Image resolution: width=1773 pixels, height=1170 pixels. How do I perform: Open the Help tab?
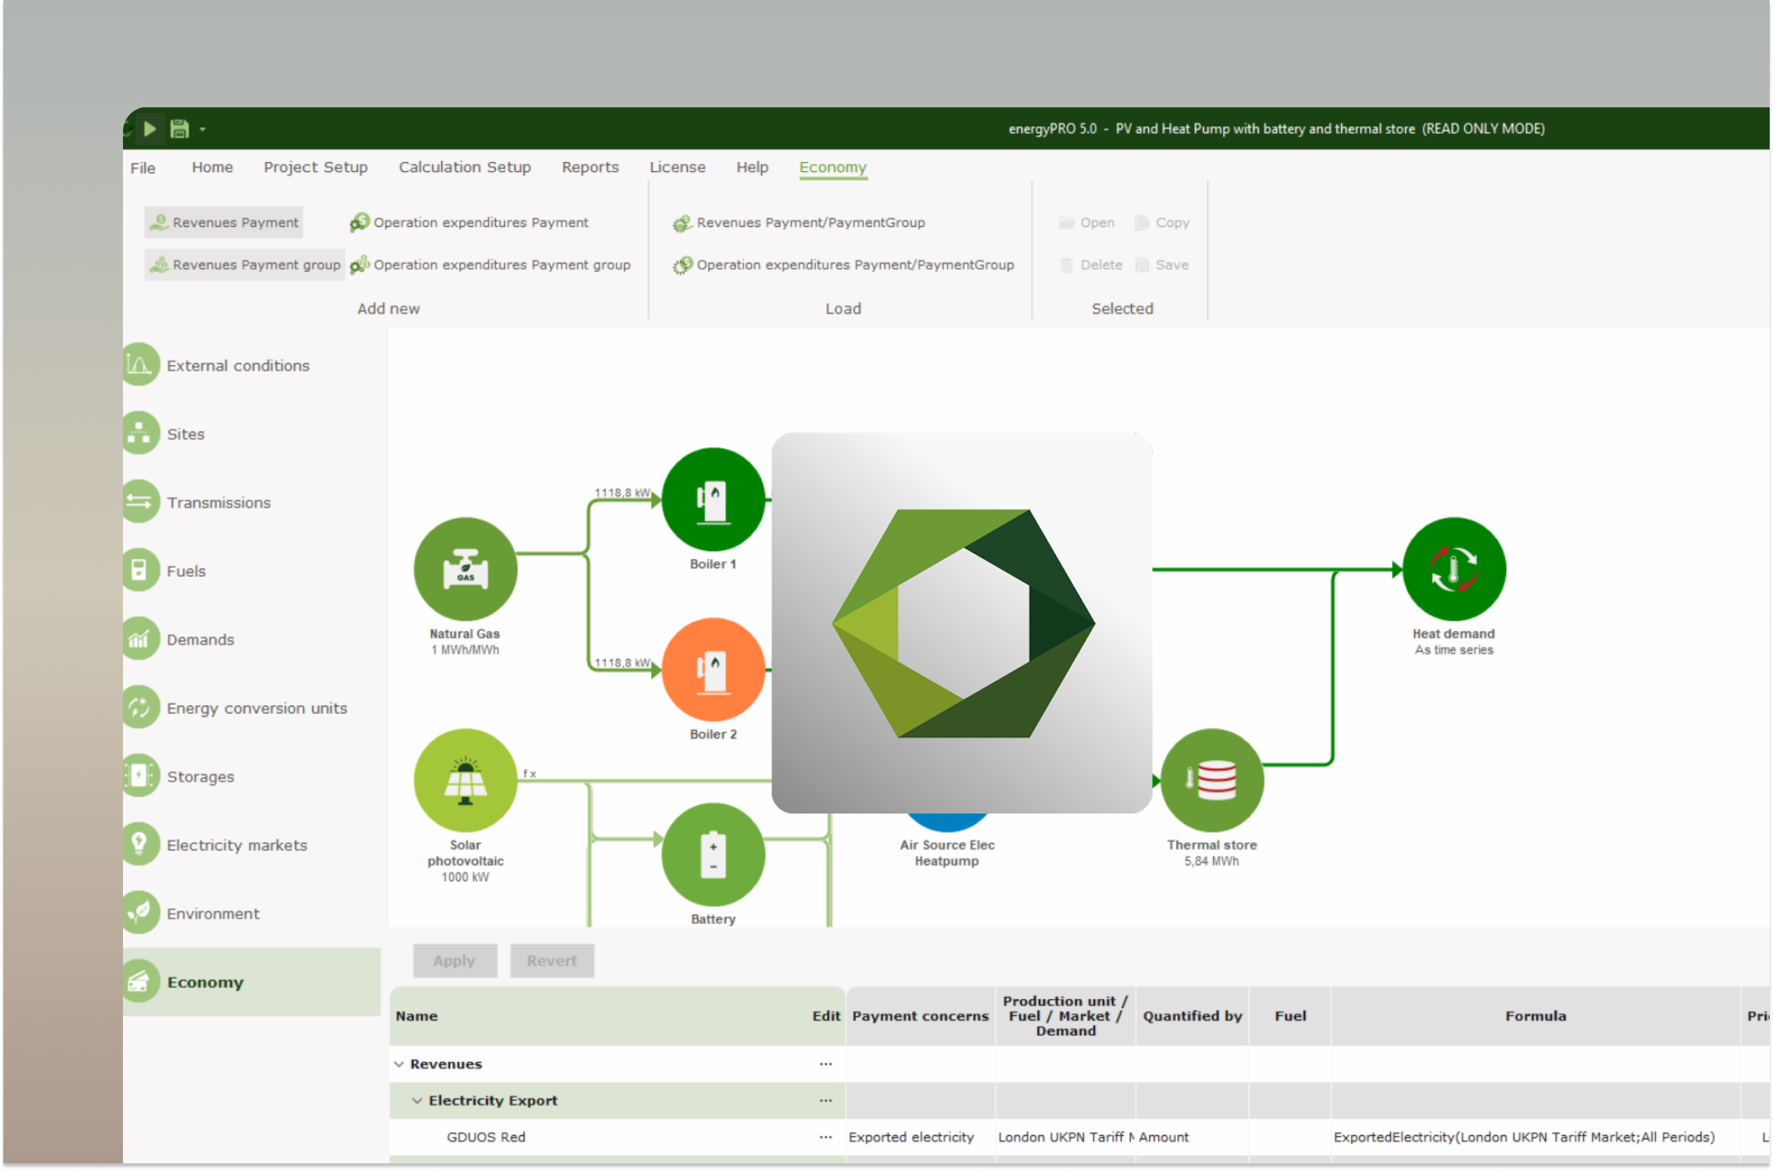752,167
